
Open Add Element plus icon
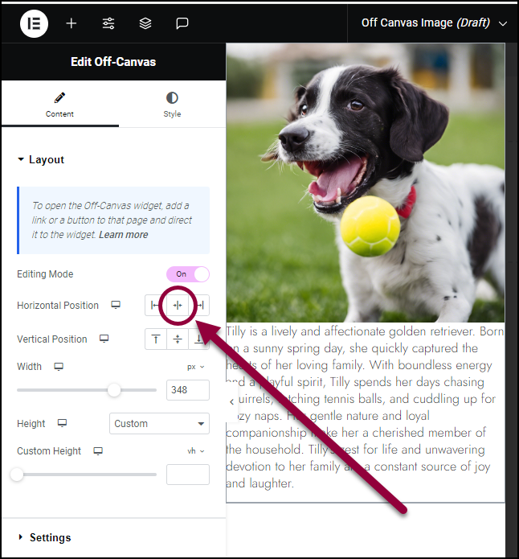coord(72,23)
